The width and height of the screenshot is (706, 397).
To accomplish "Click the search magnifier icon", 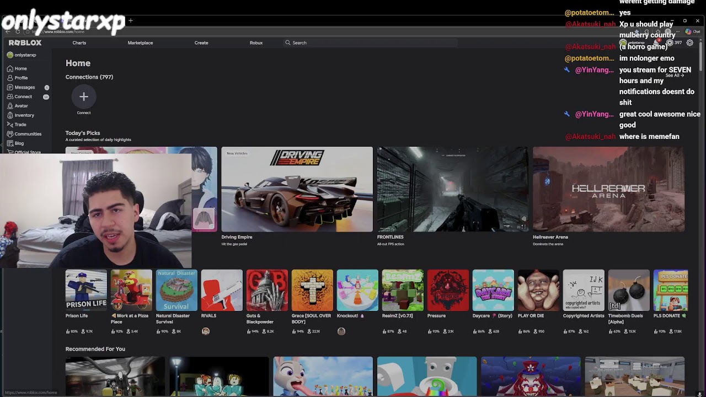I will coord(287,42).
